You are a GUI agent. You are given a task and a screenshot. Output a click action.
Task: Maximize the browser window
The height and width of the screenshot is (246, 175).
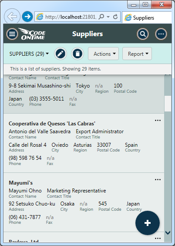coord(145,5)
